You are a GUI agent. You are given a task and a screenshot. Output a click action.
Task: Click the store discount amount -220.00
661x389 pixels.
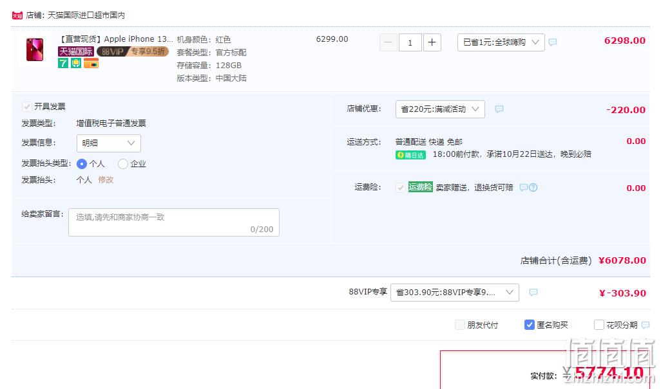click(x=626, y=110)
